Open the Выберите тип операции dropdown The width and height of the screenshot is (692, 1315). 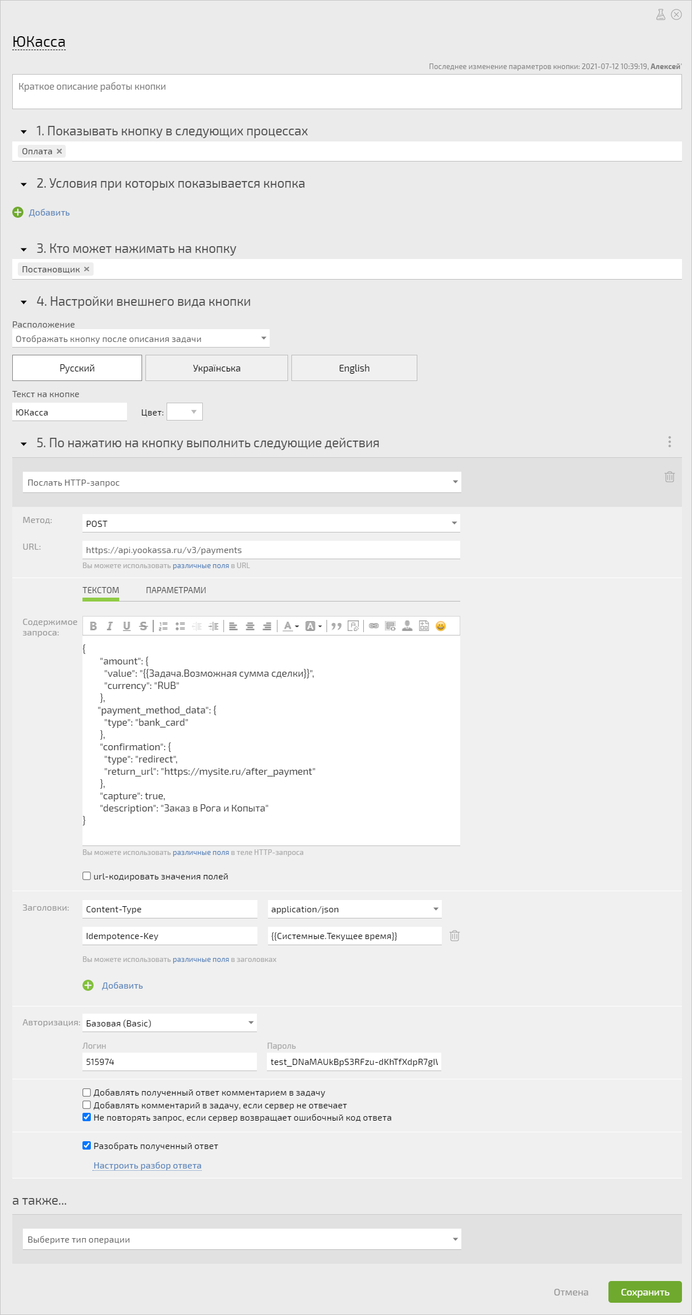tap(242, 1239)
